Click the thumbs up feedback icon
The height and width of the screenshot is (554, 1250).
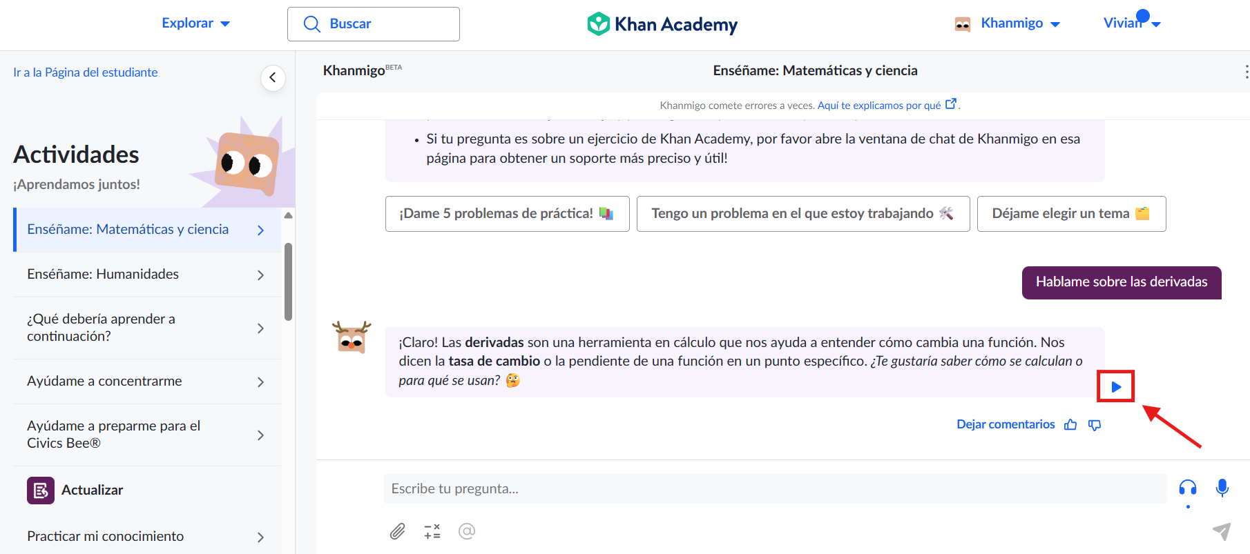[1070, 425]
